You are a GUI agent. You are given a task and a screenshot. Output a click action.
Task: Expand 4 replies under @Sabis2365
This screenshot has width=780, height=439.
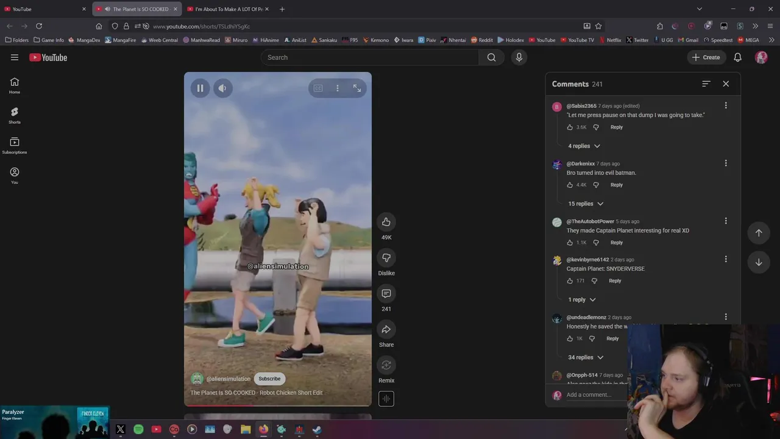point(584,146)
